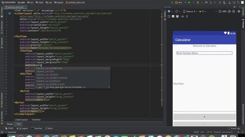The image size is (245, 137).
Task: Open the Build tool window
Action: [x=49, y=129]
